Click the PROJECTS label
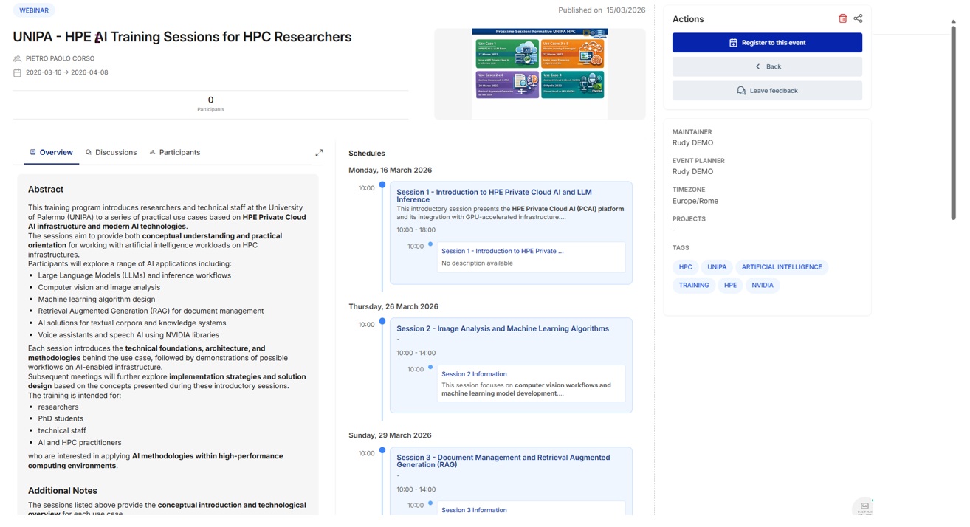 pyautogui.click(x=689, y=219)
